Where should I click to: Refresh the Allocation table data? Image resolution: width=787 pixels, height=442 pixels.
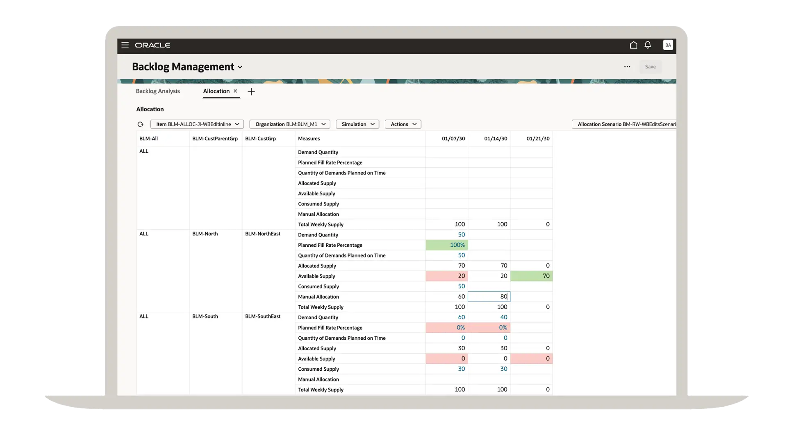pos(140,124)
